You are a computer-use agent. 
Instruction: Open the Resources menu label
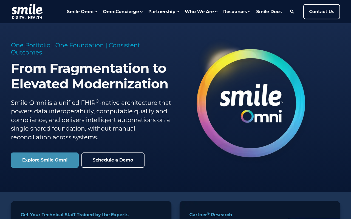coord(235,11)
